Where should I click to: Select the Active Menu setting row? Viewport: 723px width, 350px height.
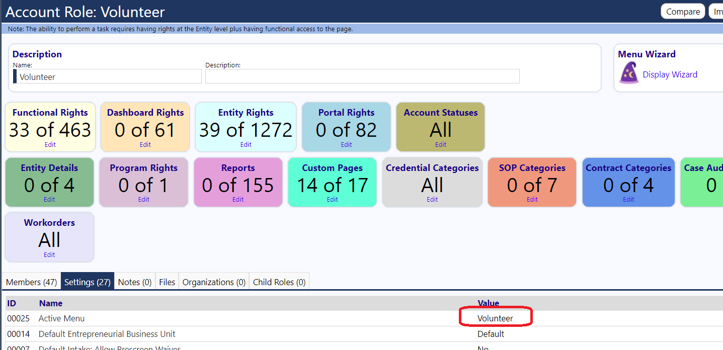(364, 318)
